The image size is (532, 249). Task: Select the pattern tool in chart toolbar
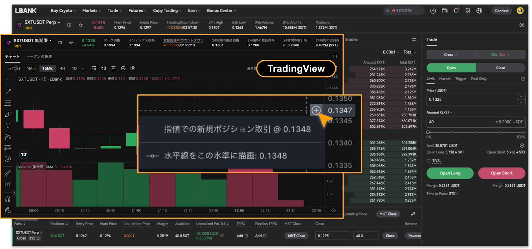[8, 137]
